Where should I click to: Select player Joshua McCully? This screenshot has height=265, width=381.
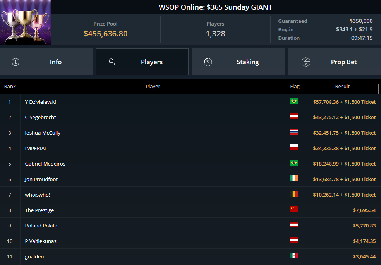click(x=43, y=133)
